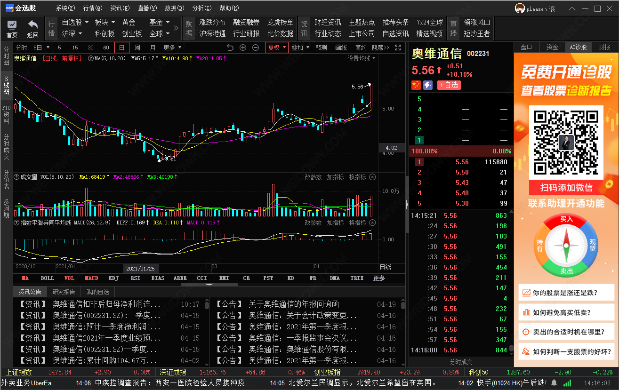
Task: Click the 卖出 segment of the compass
Action: point(567,271)
